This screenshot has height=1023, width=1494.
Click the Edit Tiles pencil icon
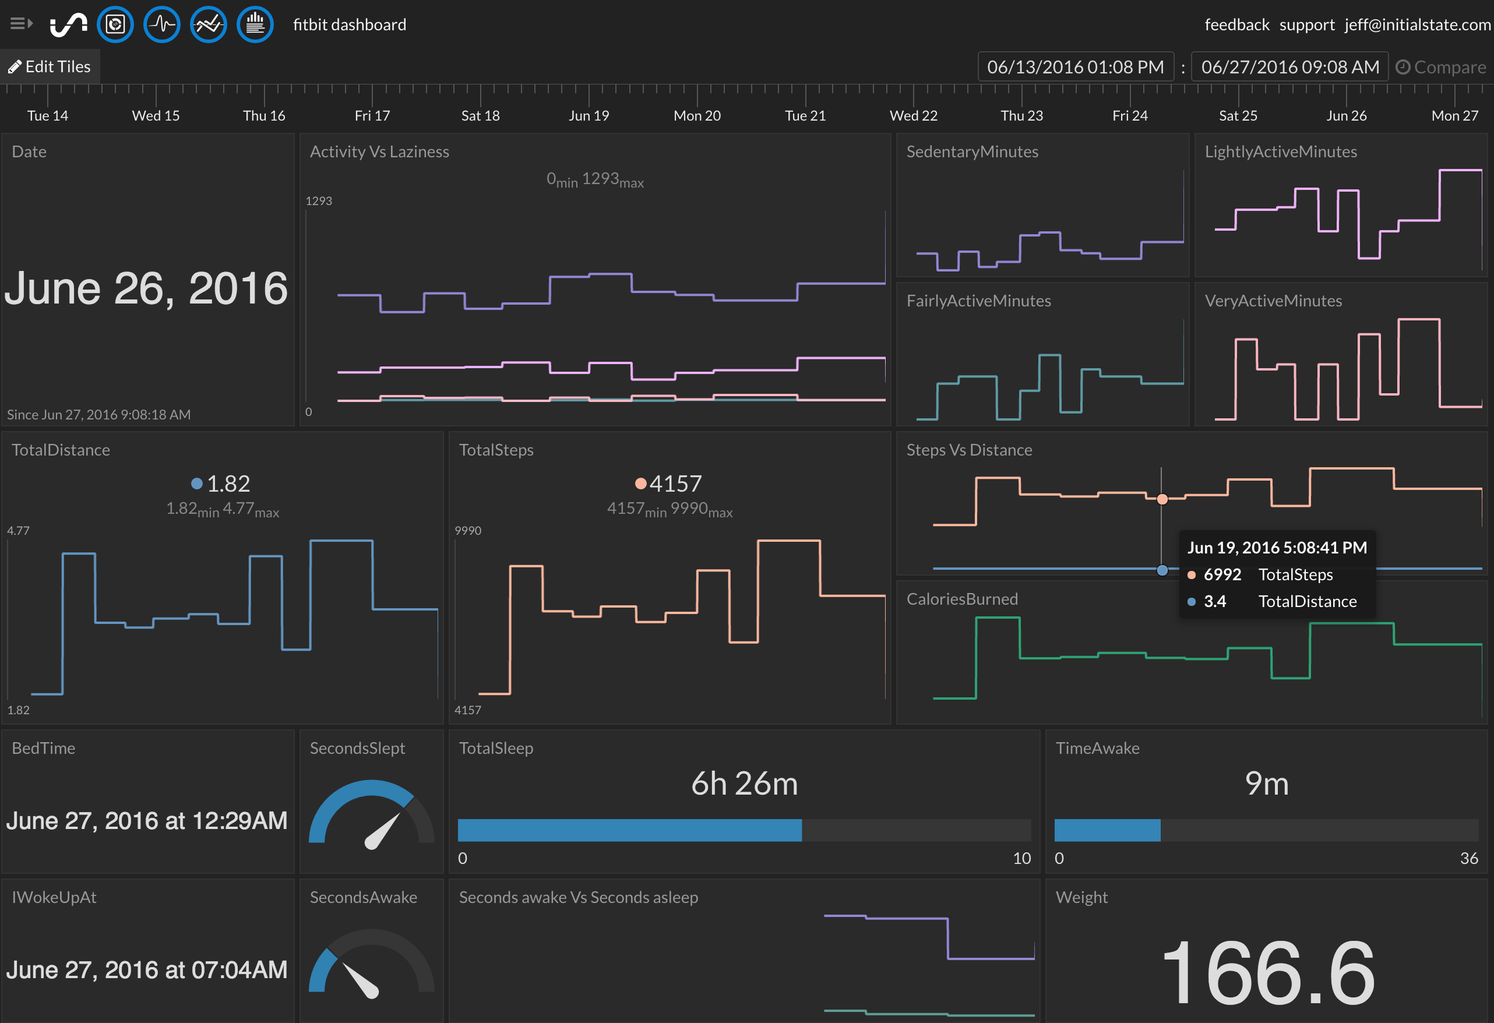click(x=14, y=67)
